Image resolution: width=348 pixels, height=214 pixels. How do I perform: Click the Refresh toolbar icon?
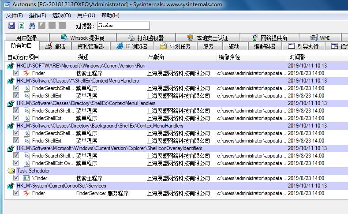(x=22, y=26)
